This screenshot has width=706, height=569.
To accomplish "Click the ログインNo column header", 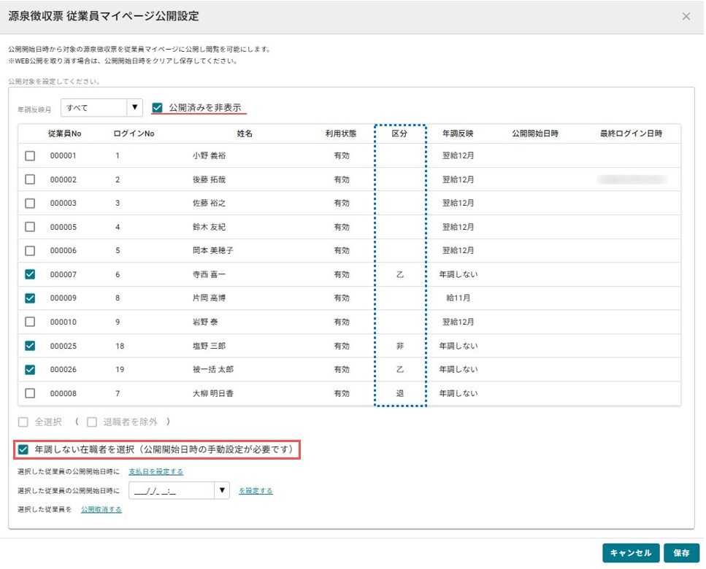I will point(134,133).
